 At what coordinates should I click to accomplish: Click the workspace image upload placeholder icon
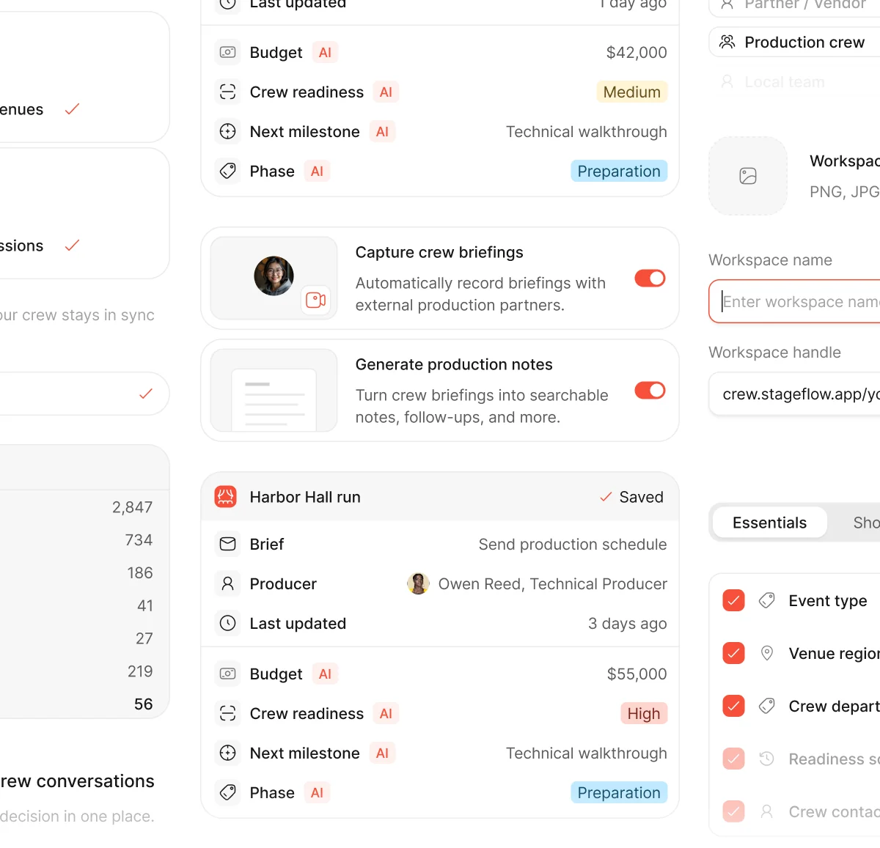pos(748,176)
